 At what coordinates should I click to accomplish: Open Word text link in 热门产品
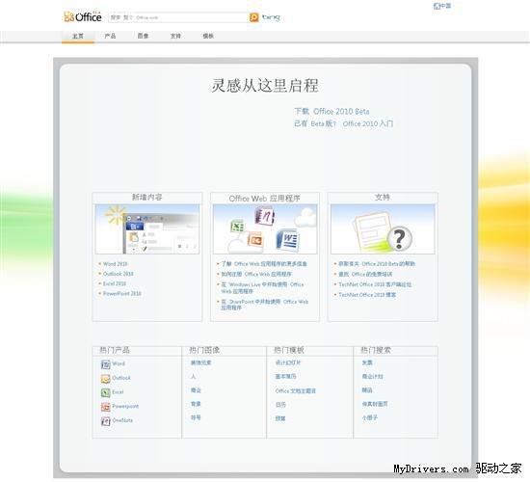[x=119, y=363]
